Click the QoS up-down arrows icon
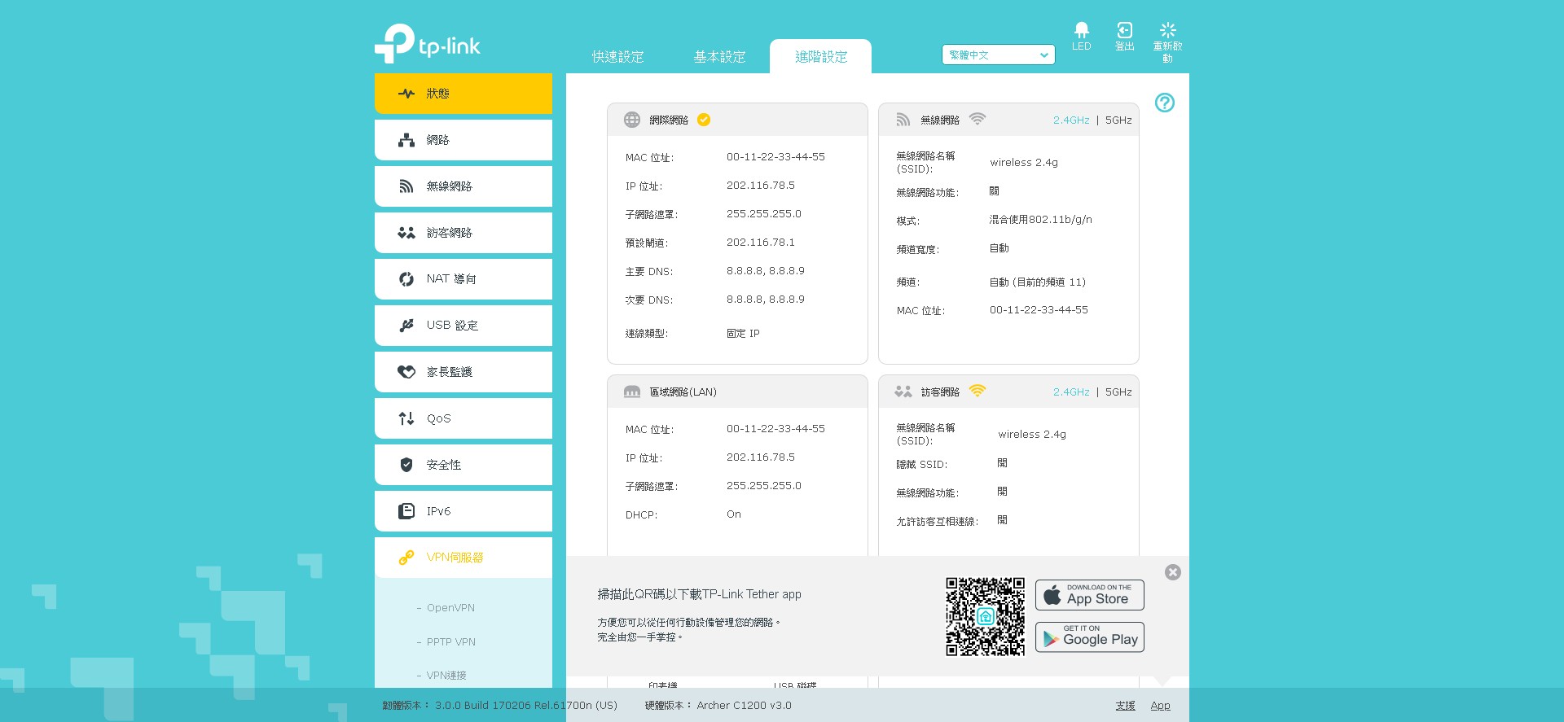 click(406, 418)
